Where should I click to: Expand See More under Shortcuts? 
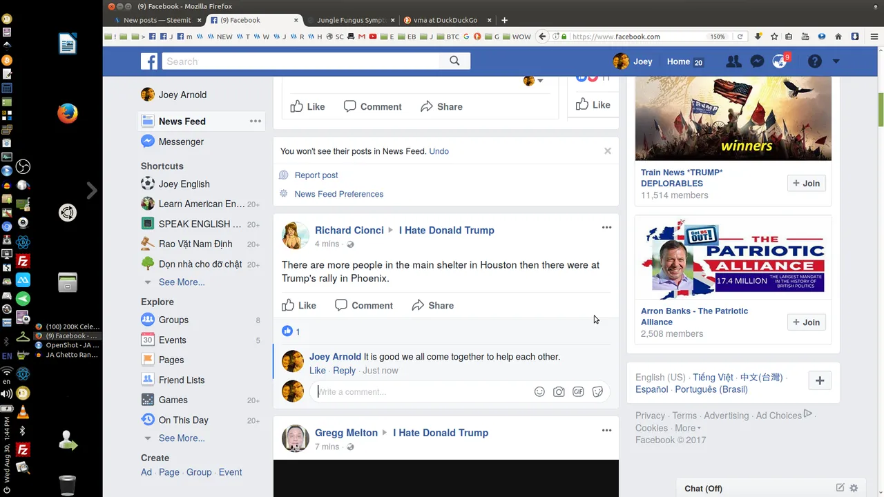182,282
